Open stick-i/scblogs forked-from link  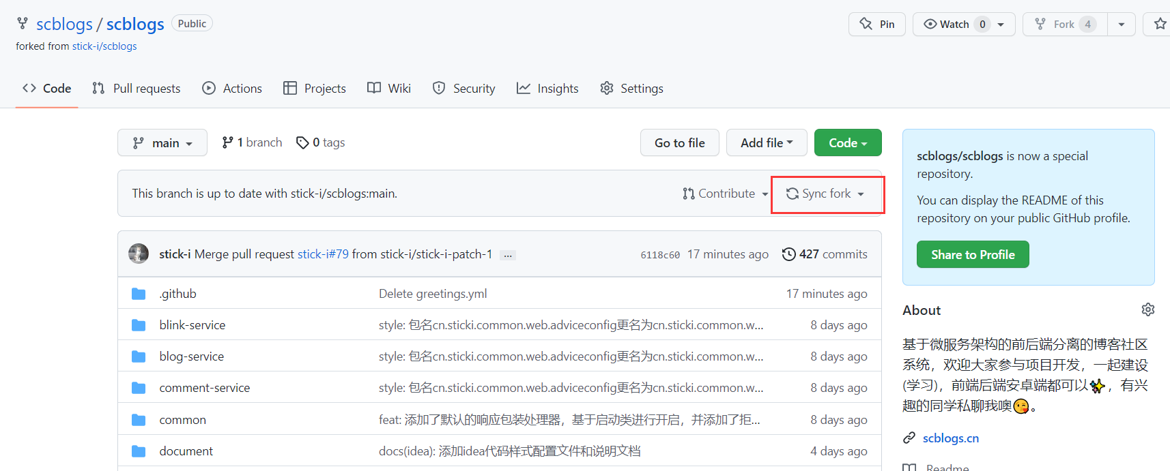click(104, 46)
